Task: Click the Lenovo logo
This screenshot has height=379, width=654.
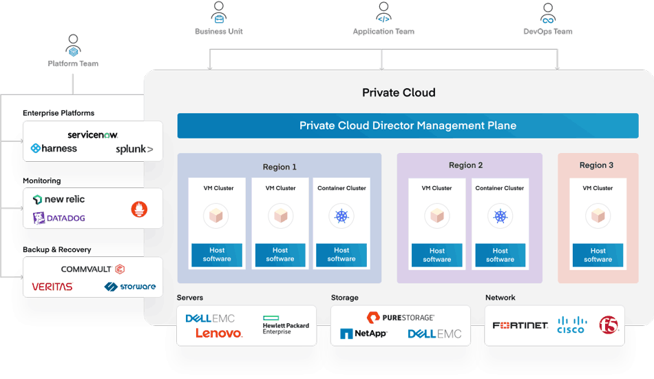Action: (219, 333)
